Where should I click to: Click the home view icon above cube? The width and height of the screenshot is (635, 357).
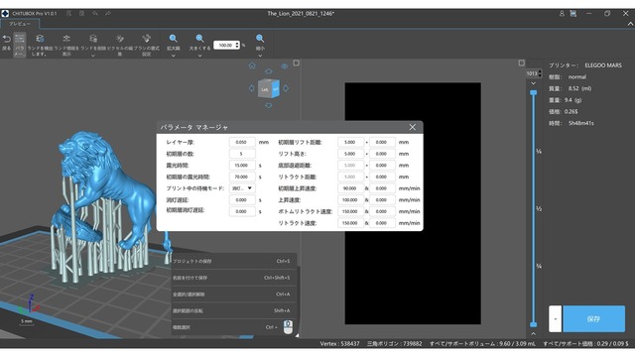(x=252, y=65)
